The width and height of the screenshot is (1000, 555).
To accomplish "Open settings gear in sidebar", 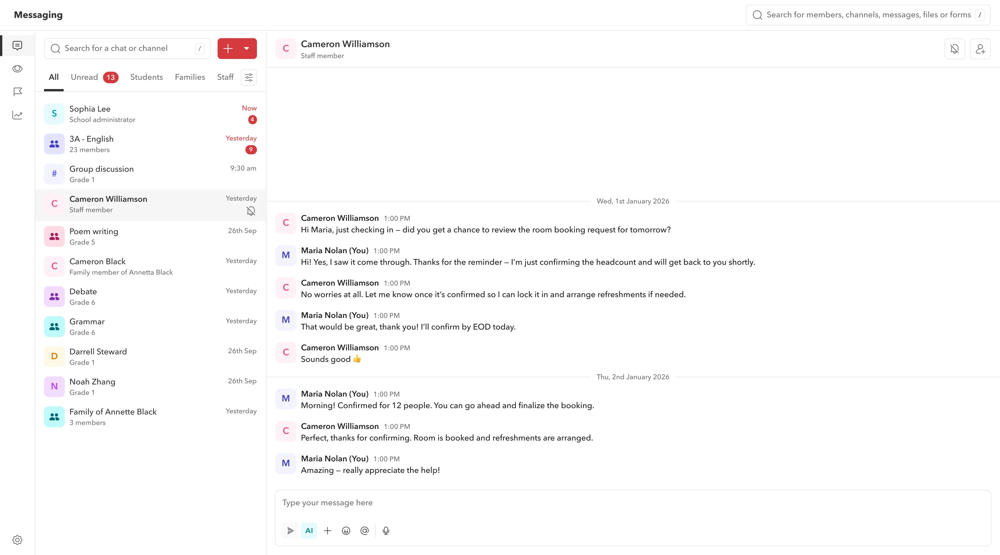I will [x=17, y=540].
